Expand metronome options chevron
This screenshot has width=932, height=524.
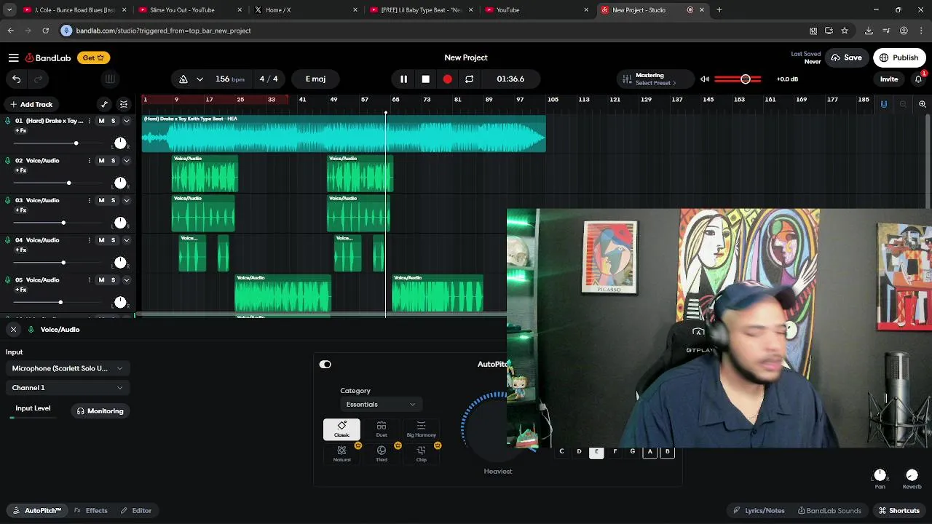(x=200, y=79)
